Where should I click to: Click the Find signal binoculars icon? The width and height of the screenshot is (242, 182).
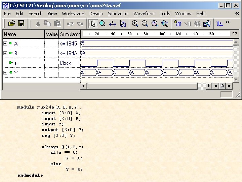tap(207, 24)
